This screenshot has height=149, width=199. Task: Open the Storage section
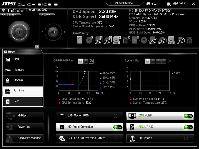point(23,80)
